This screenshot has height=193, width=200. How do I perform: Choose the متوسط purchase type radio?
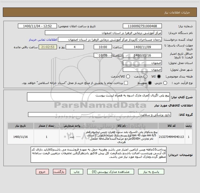(150, 83)
